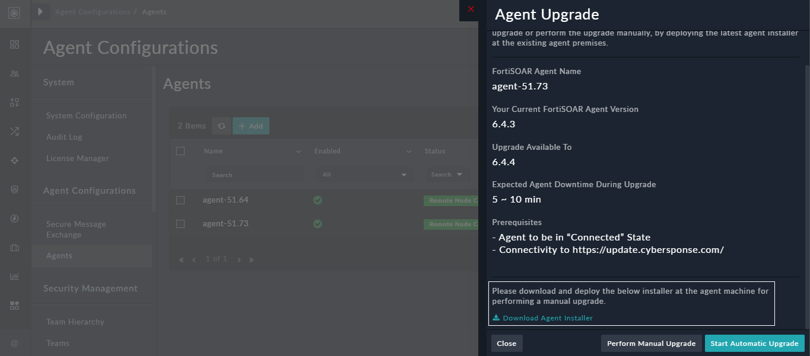This screenshot has height=356, width=810.
Task: Open the FortiSOAR home dashboard icon
Action: coord(13,12)
